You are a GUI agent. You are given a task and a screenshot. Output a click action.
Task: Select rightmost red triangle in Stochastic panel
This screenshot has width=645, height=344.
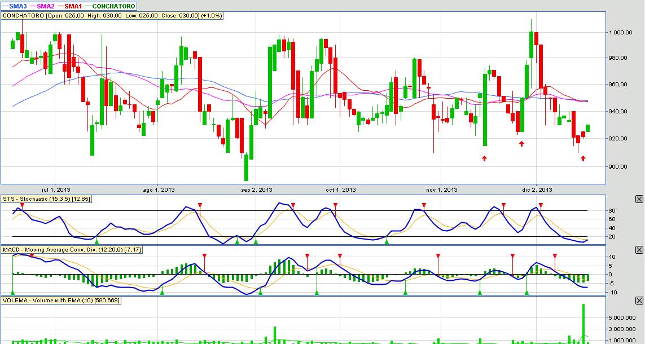[x=541, y=205]
